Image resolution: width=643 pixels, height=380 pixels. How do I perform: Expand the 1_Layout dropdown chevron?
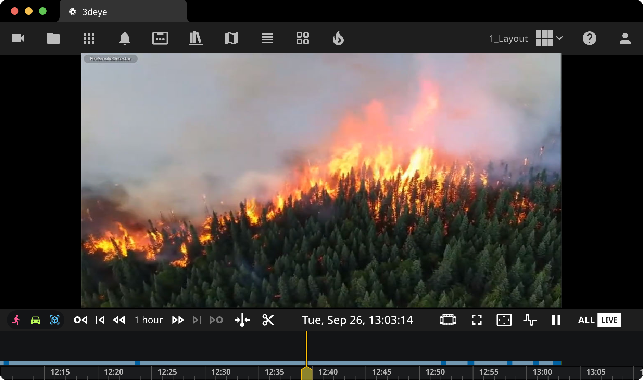[x=559, y=38]
